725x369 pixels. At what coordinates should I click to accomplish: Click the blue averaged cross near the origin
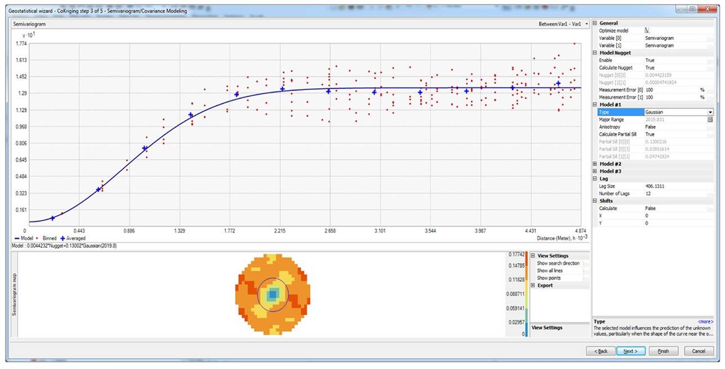tap(53, 218)
